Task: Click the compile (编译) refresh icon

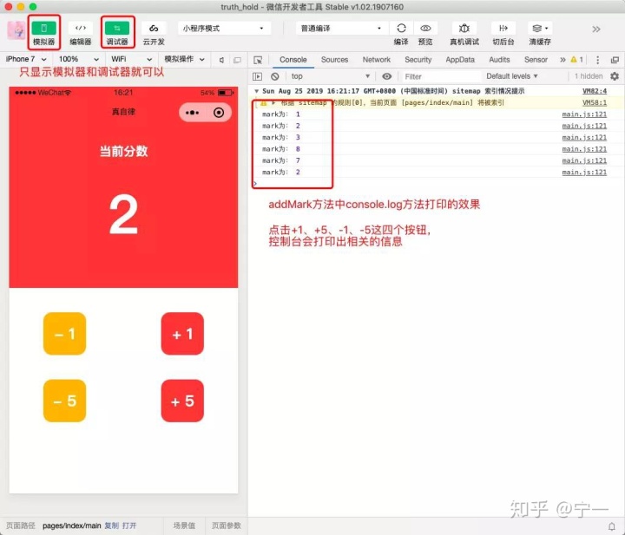Action: pos(401,29)
